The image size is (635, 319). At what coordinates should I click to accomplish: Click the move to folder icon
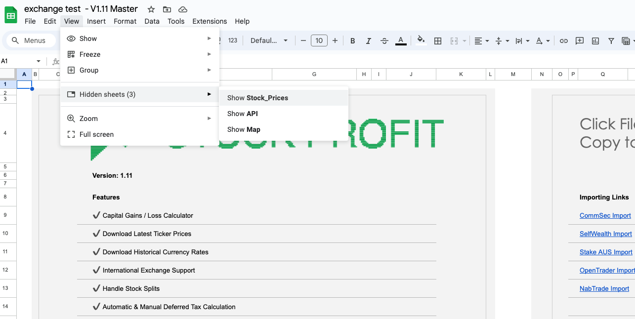pyautogui.click(x=167, y=9)
